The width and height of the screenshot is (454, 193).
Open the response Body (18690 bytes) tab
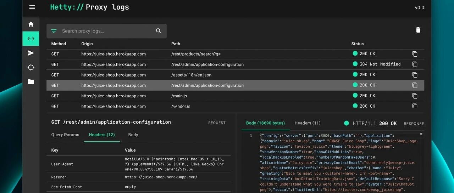point(265,123)
